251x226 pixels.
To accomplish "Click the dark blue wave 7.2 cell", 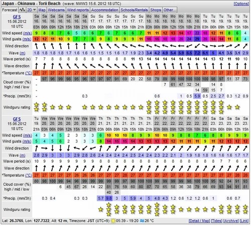I will (197, 53).
